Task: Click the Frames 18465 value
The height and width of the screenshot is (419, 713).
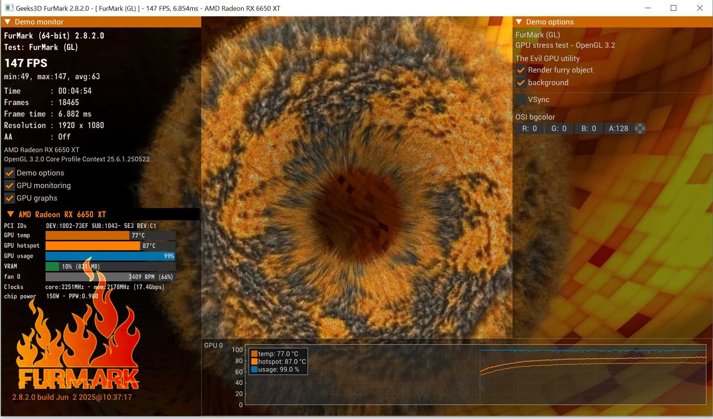Action: point(69,102)
